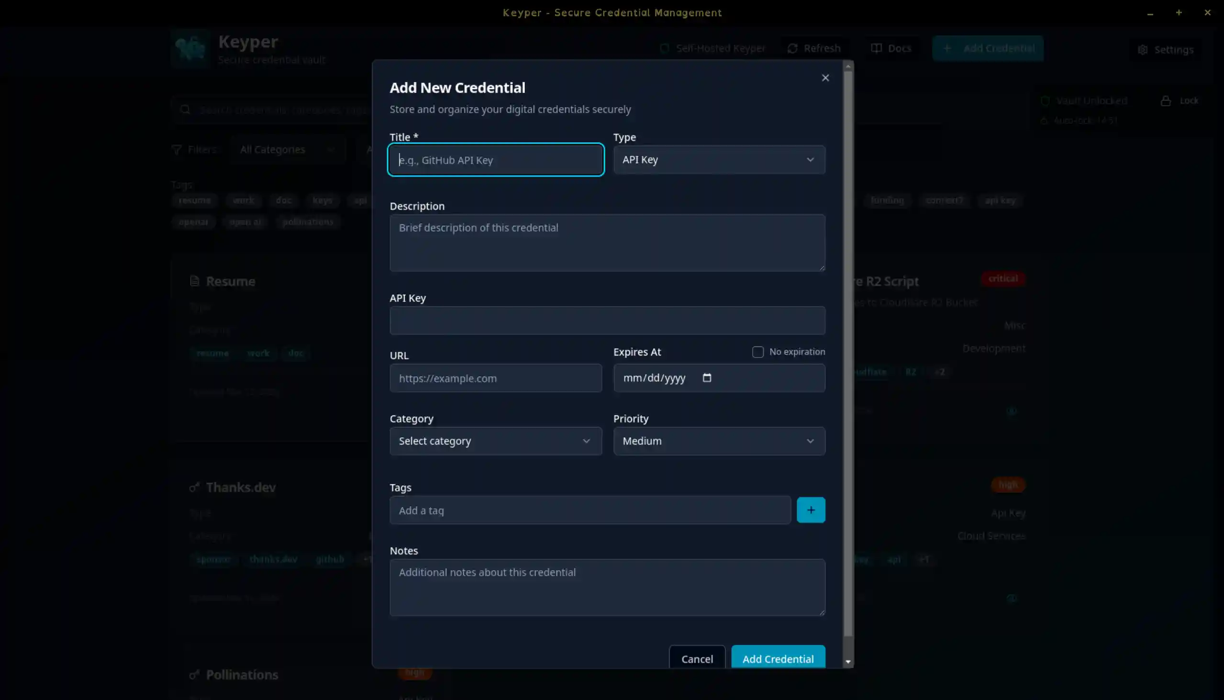Click the header Add Credential button
Screen dimensions: 1224x700
point(988,48)
